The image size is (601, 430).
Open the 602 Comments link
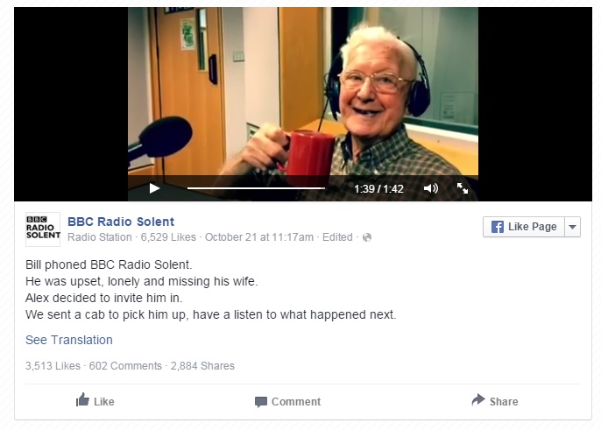point(125,366)
